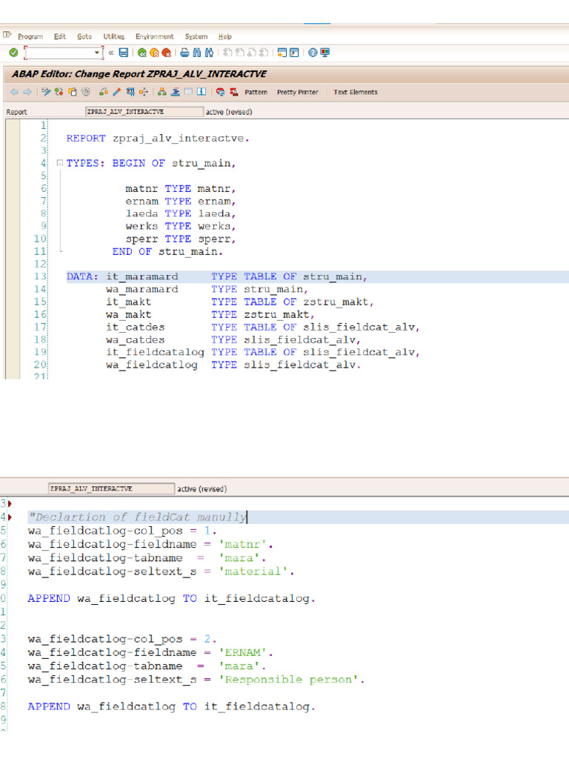Click the 'END OF stru_main' line
Image resolution: width=569 pixels, height=759 pixels.
pos(167,252)
